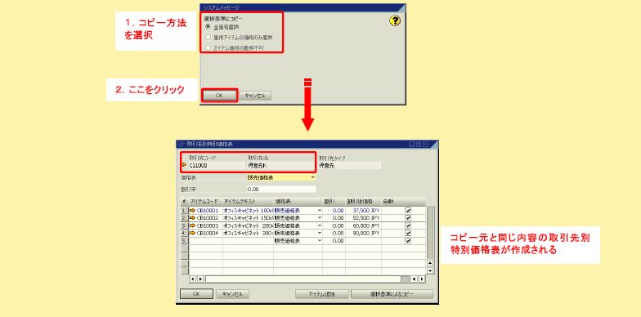Screen dimensions: 641x317
Task: Open the price list dropdown above the table
Action: 312,177
